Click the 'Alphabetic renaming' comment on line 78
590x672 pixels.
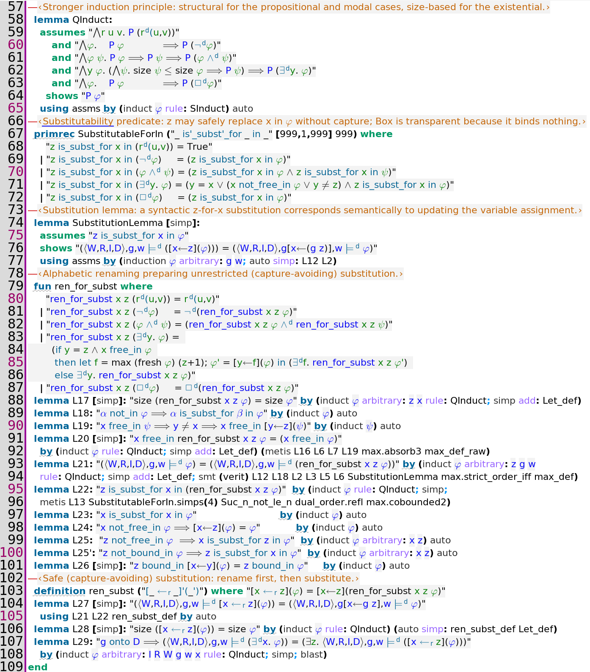[220, 274]
